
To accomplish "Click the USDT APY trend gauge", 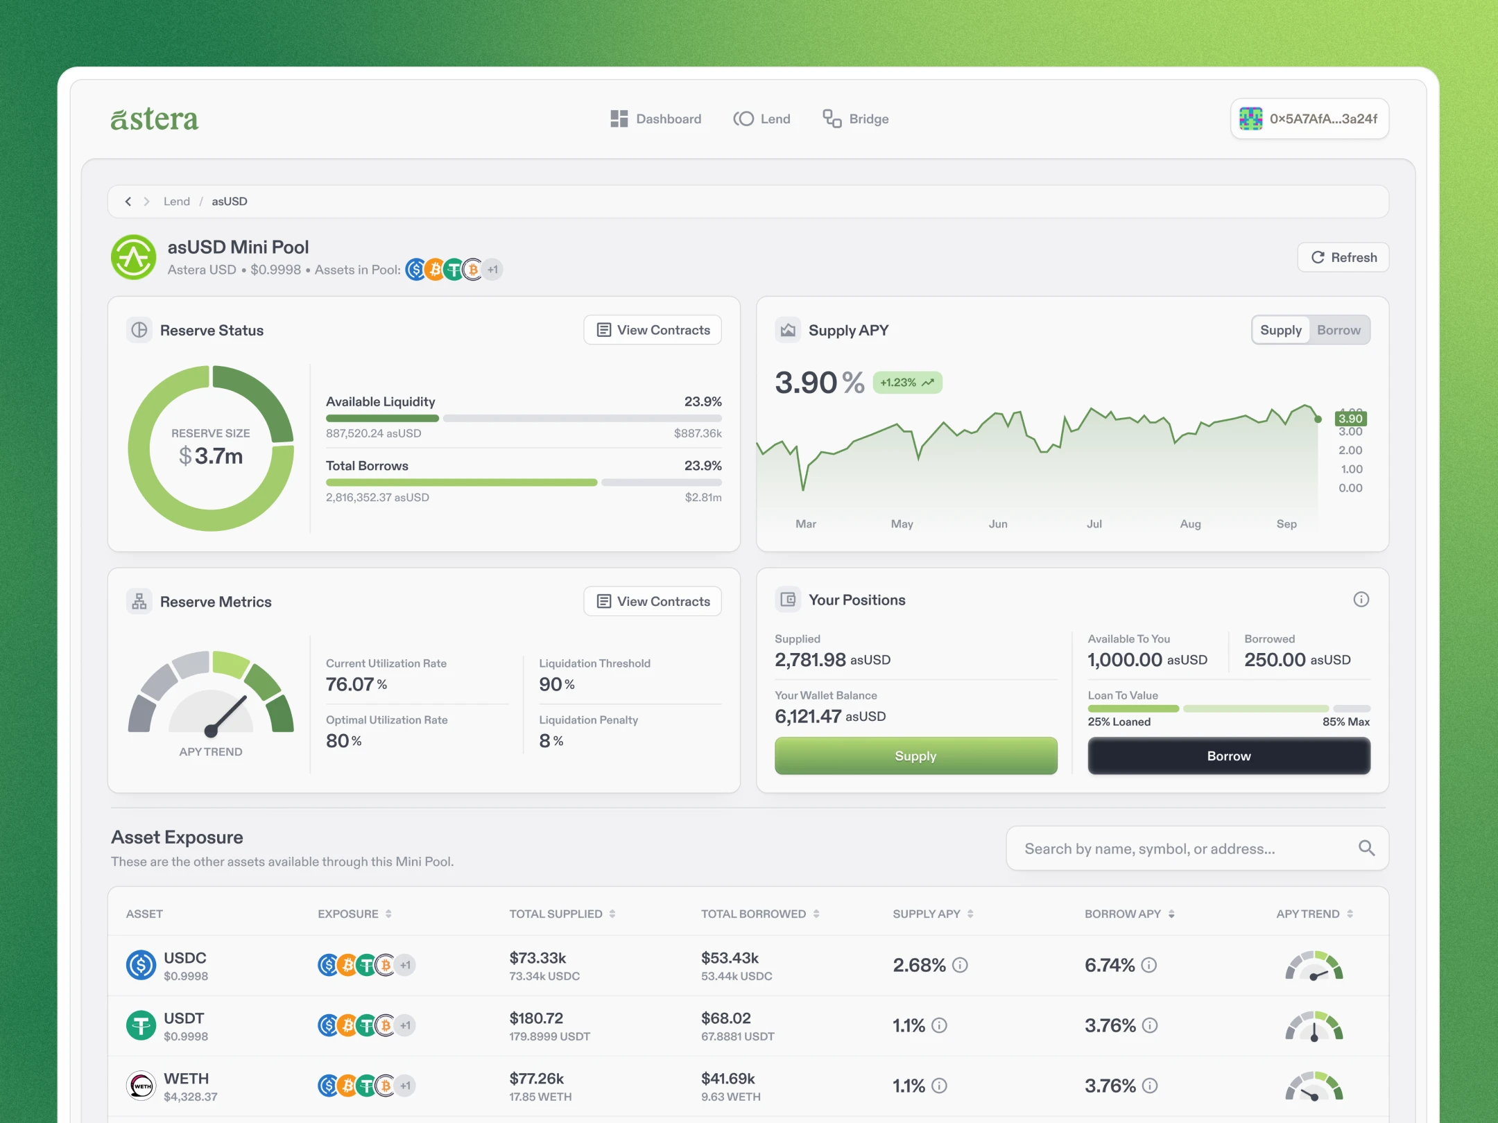I will pyautogui.click(x=1314, y=1026).
